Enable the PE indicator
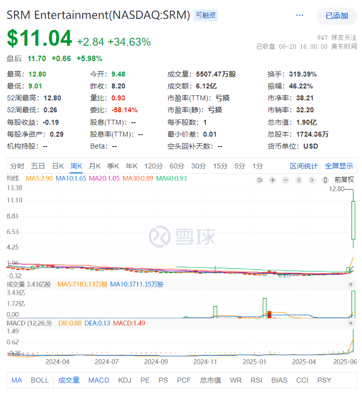Image resolution: width=362 pixels, height=399 pixels. [145, 380]
